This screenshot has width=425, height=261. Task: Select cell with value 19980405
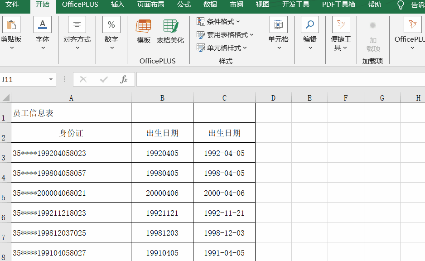[x=162, y=173]
